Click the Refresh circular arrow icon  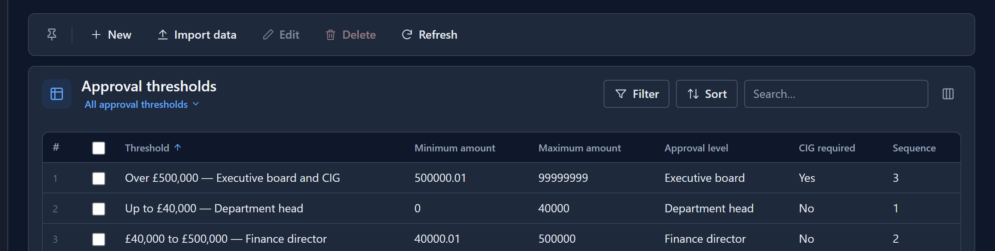pyautogui.click(x=407, y=34)
